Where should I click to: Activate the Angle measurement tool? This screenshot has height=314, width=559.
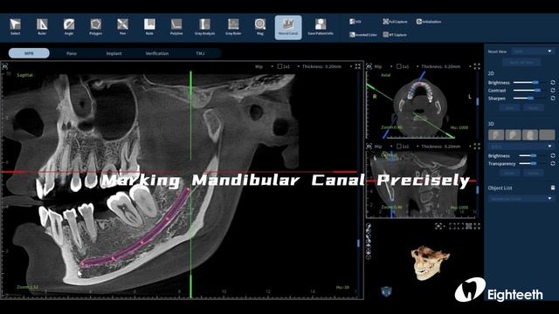pyautogui.click(x=69, y=27)
